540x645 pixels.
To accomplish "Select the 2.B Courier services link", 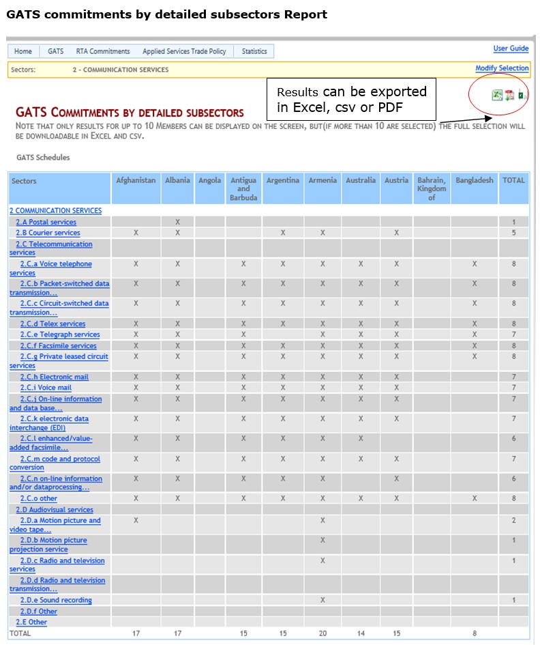I will point(48,233).
